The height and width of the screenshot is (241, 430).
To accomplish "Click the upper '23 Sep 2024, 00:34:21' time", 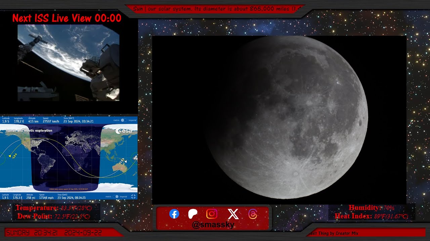I will (78, 122).
